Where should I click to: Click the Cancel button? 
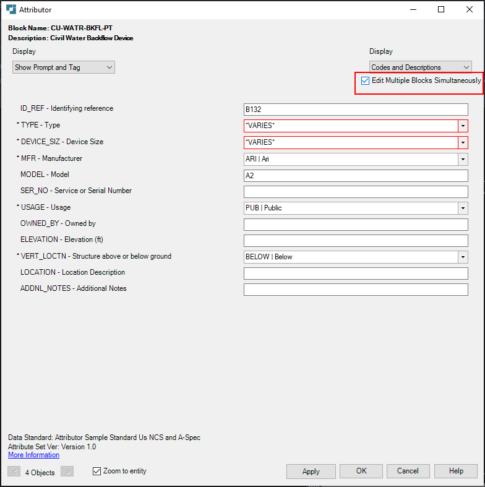[408, 472]
